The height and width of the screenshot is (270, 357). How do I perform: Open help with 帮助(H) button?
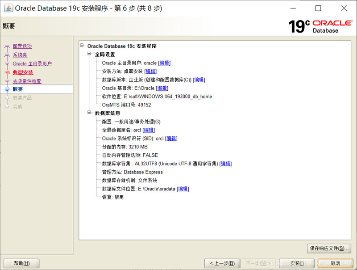tap(21, 263)
